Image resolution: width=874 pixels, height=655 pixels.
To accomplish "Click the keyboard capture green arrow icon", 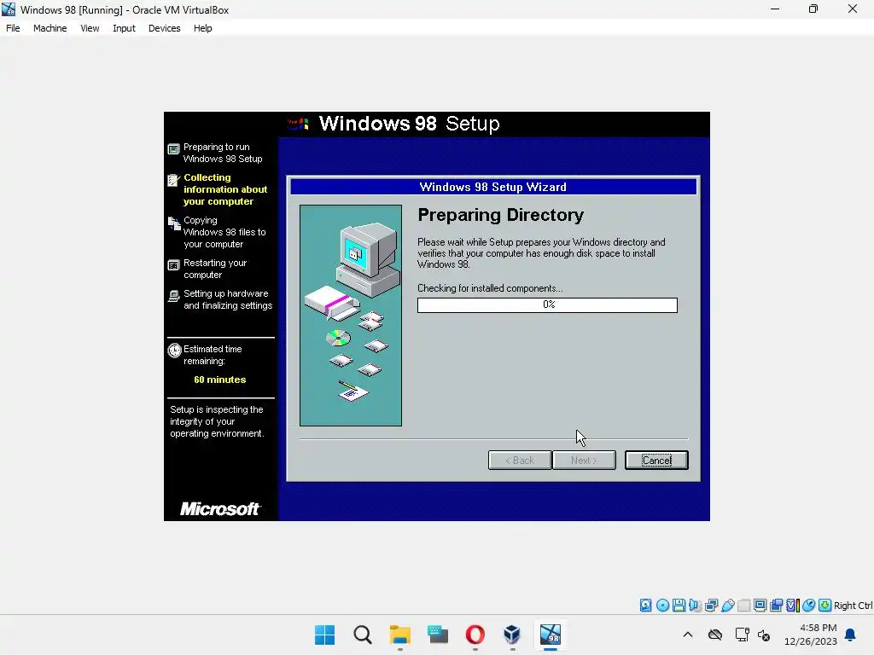I will [825, 606].
